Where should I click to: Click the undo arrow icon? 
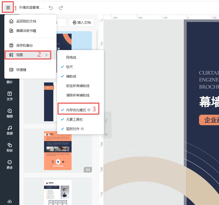tap(51, 8)
